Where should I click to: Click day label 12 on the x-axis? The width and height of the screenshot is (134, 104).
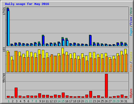coord(51,101)
